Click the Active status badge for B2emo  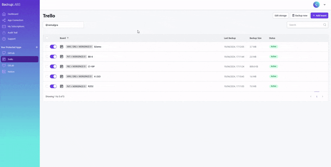click(273, 47)
